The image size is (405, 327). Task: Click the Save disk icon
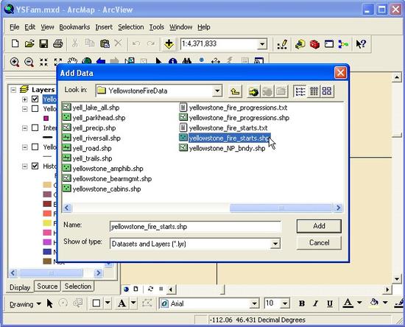click(43, 43)
